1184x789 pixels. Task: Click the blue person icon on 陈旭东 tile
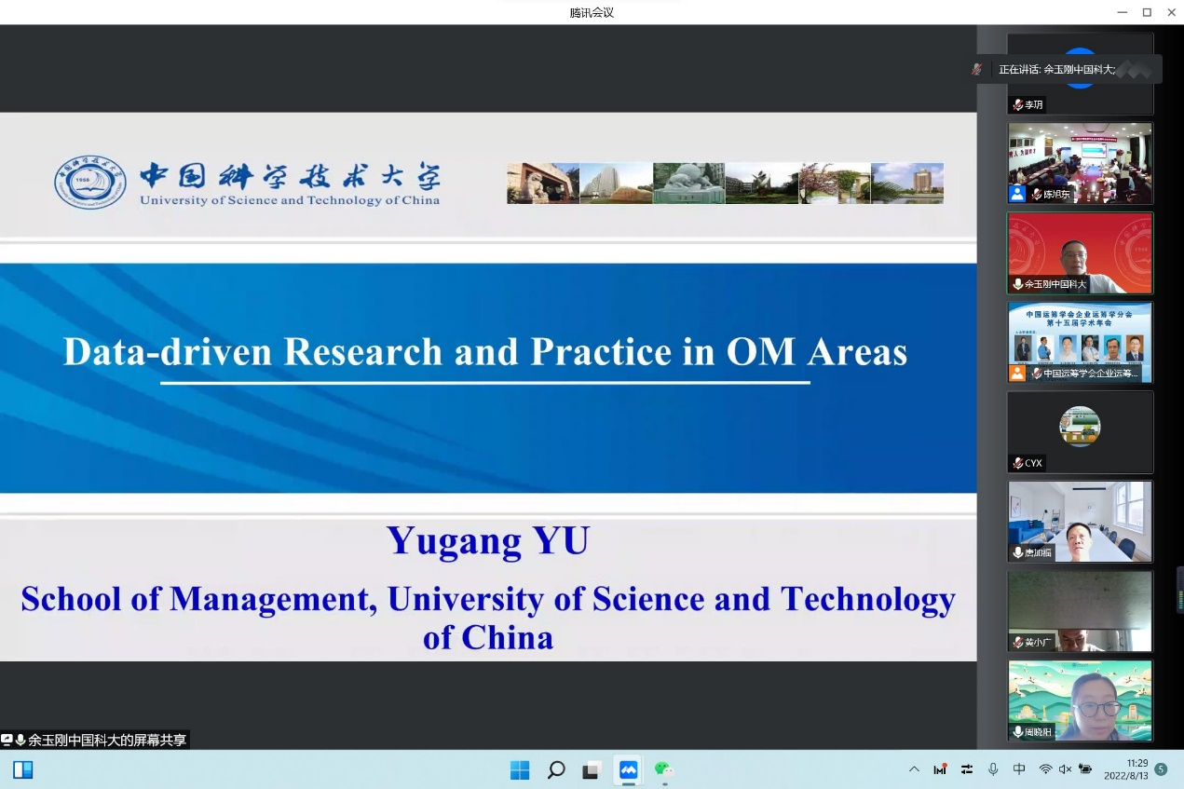tap(1017, 194)
